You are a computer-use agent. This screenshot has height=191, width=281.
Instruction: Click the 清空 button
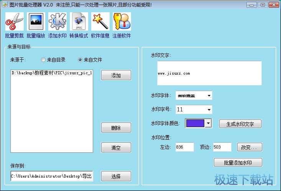point(116,147)
